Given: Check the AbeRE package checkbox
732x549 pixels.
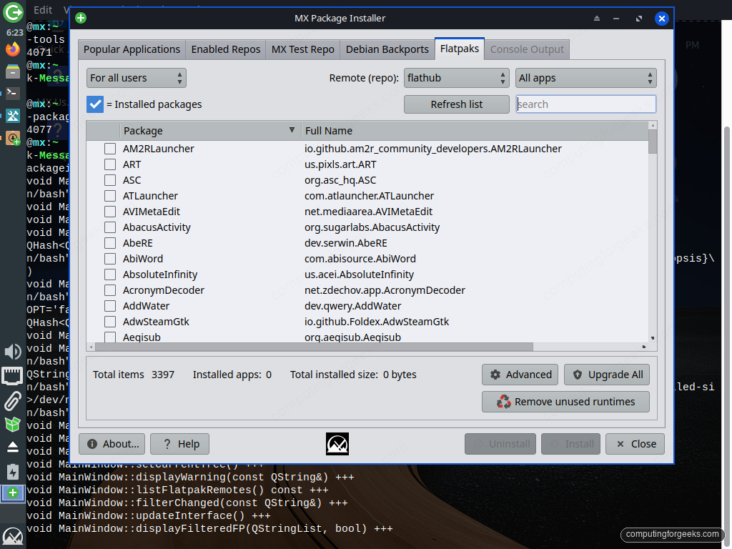Looking at the screenshot, I should (110, 243).
